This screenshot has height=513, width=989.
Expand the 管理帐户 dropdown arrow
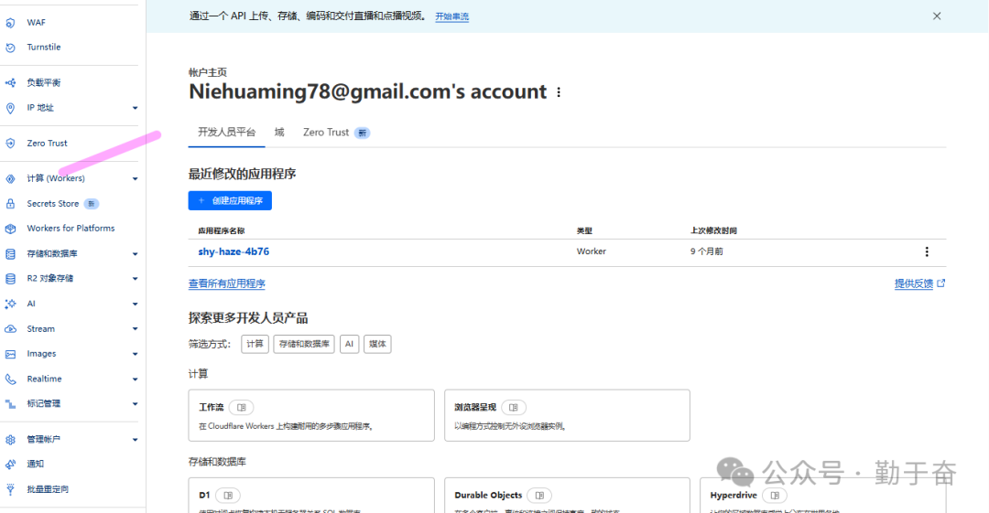tap(135, 440)
